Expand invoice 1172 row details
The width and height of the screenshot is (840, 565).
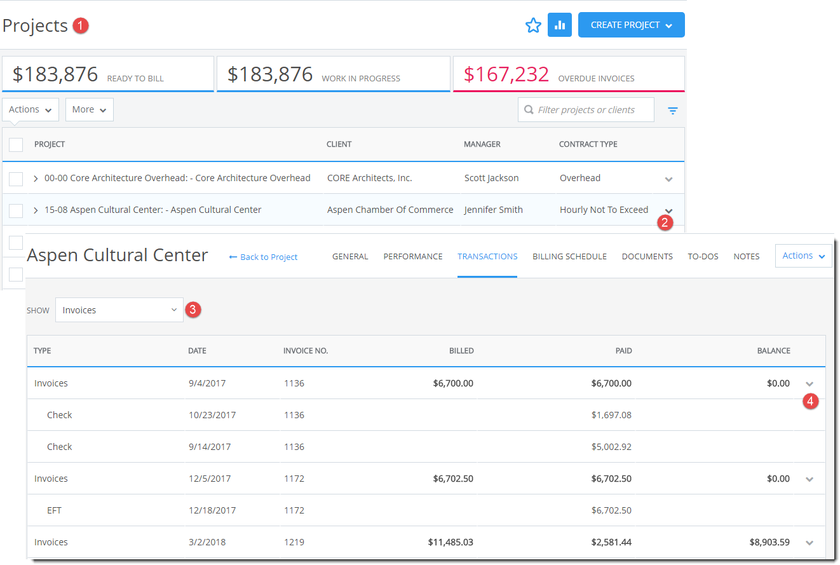coord(810,479)
